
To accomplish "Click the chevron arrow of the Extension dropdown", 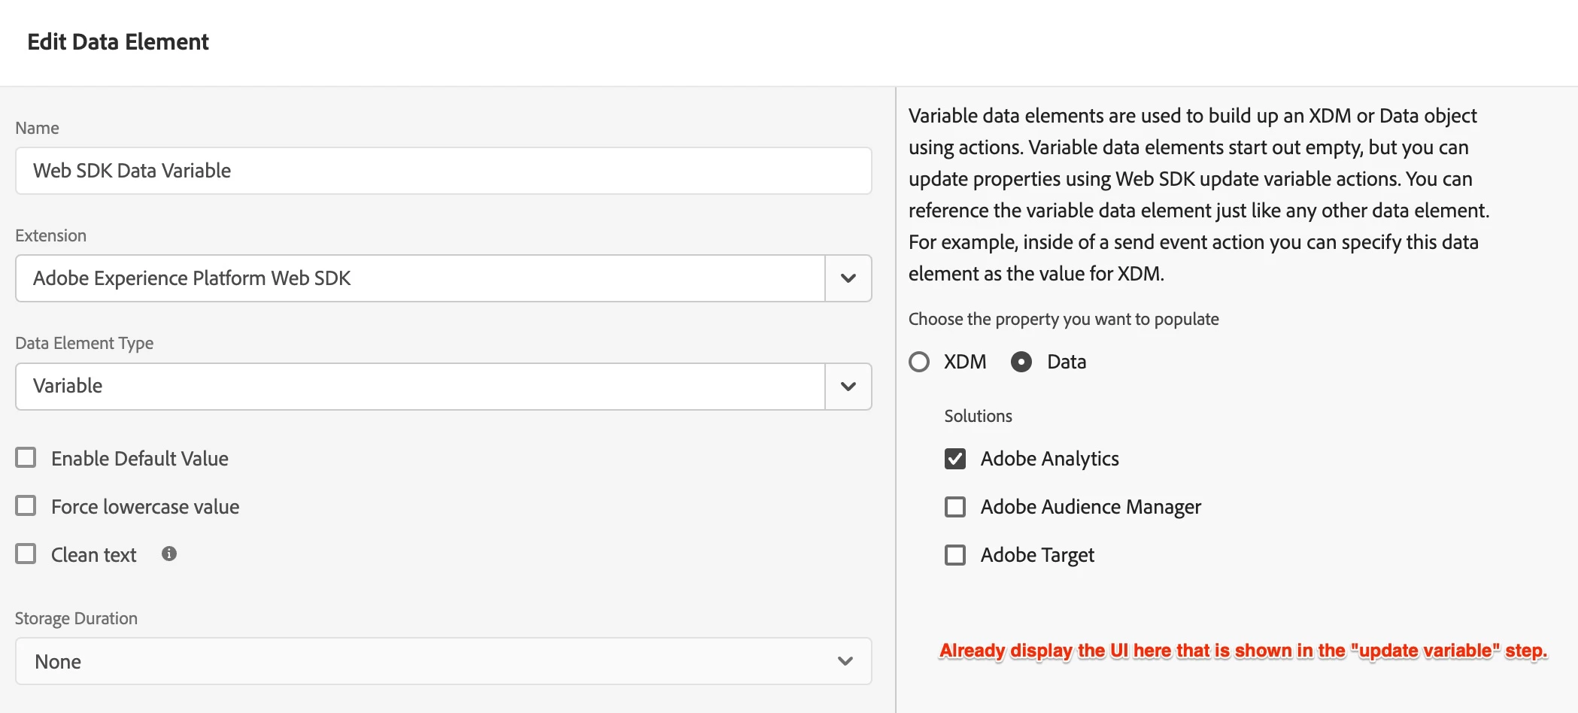I will [848, 278].
